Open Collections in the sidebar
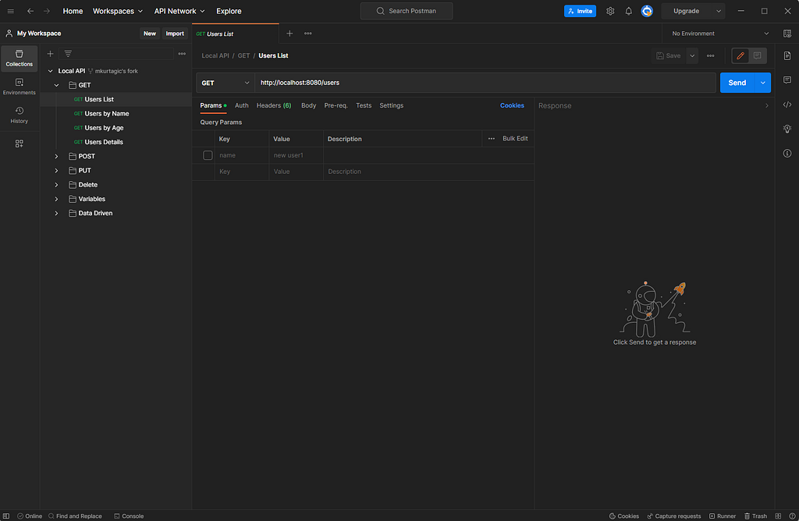 (20, 58)
